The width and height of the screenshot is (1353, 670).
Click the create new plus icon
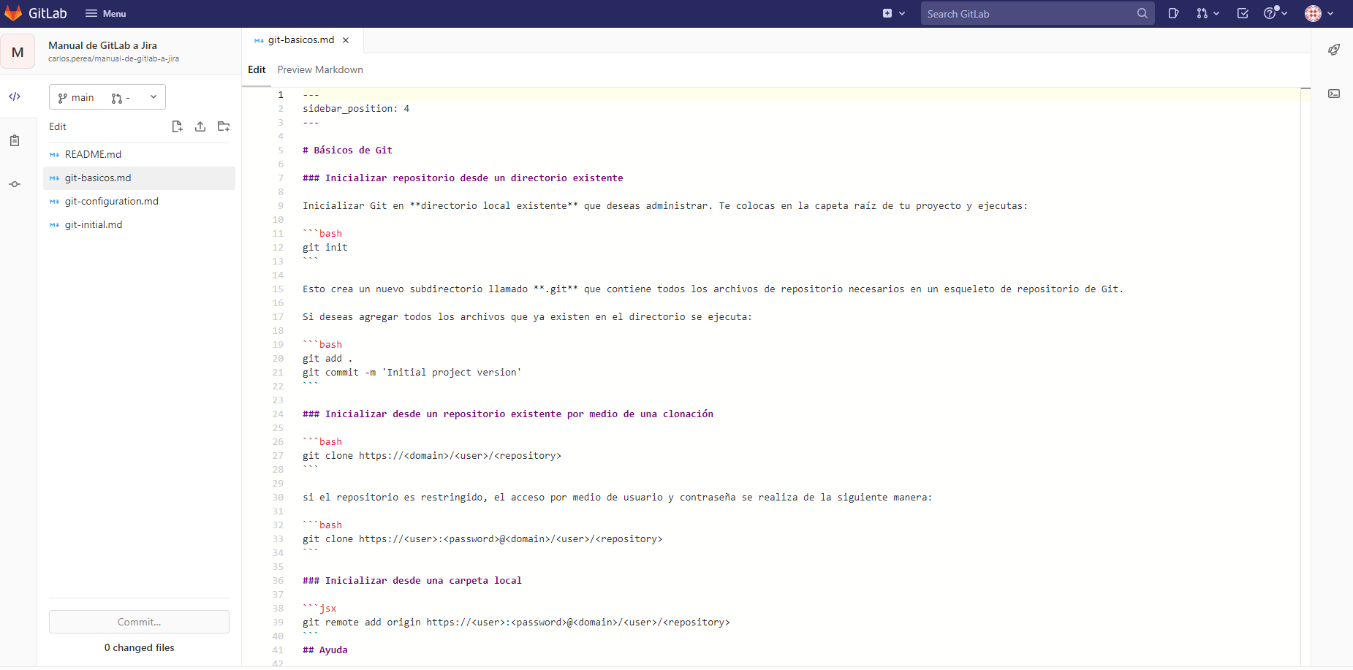coord(887,13)
